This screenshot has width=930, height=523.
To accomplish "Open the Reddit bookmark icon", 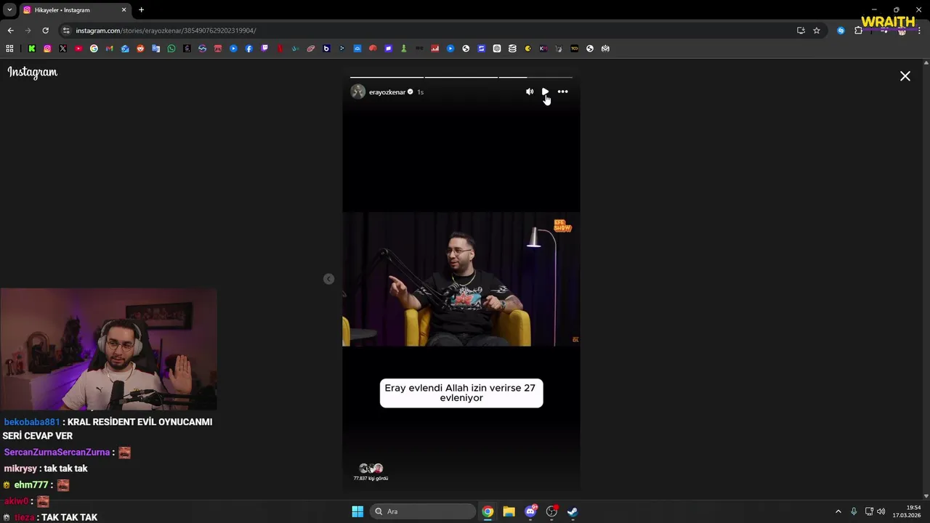I will coord(140,49).
